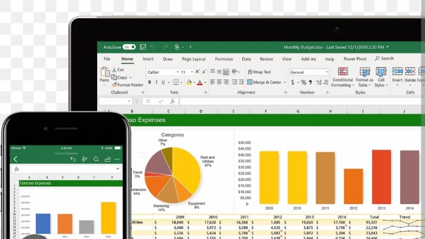The width and height of the screenshot is (425, 239).
Task: Click the touch/mouse mode icon
Action: coord(177,47)
